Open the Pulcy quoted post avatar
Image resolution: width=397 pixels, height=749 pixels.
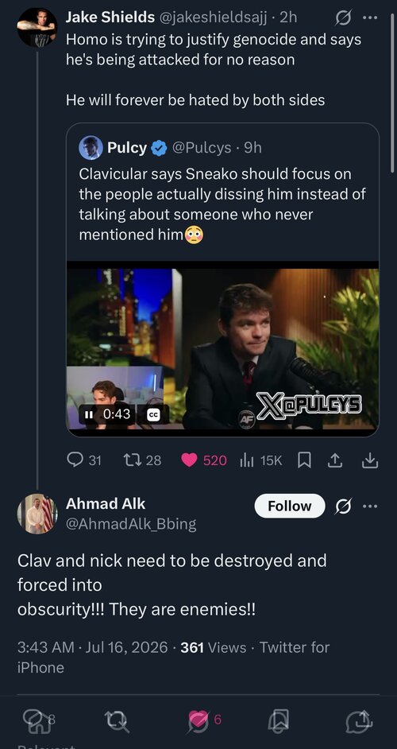(x=91, y=148)
